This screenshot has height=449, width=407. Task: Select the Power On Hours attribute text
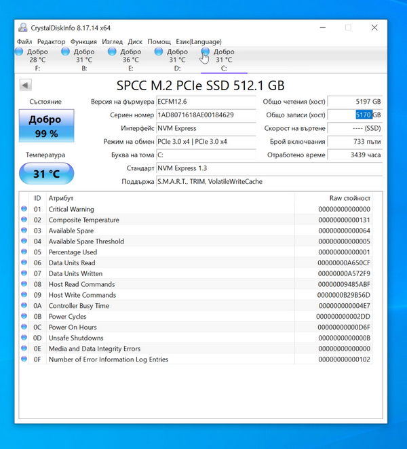click(x=73, y=328)
